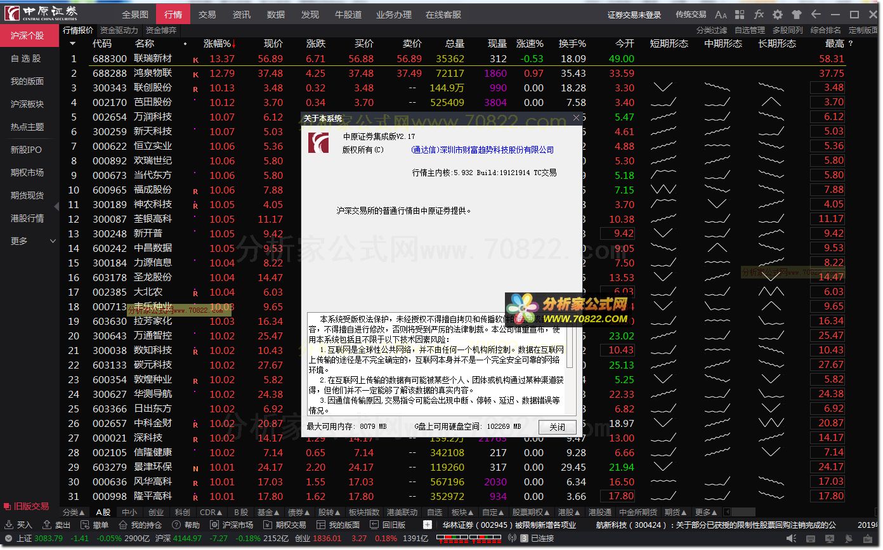The image size is (883, 550).
Task: Click the help question mark after 最高 header
Action: coord(851,44)
